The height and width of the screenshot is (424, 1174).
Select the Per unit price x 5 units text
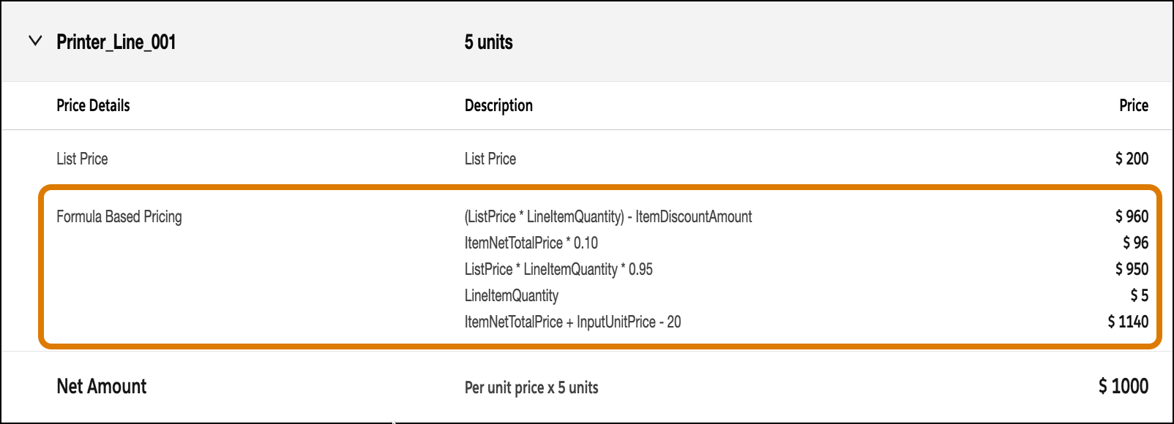pyautogui.click(x=531, y=387)
